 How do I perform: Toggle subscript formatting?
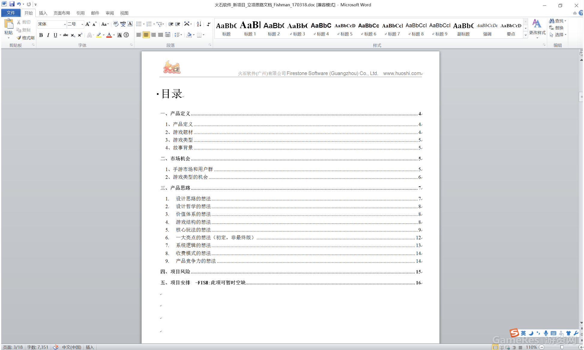tap(73, 35)
